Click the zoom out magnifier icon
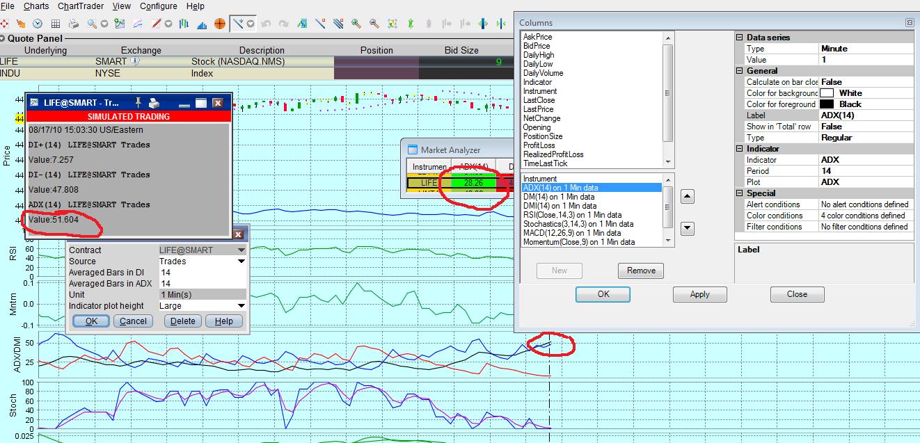 374,24
